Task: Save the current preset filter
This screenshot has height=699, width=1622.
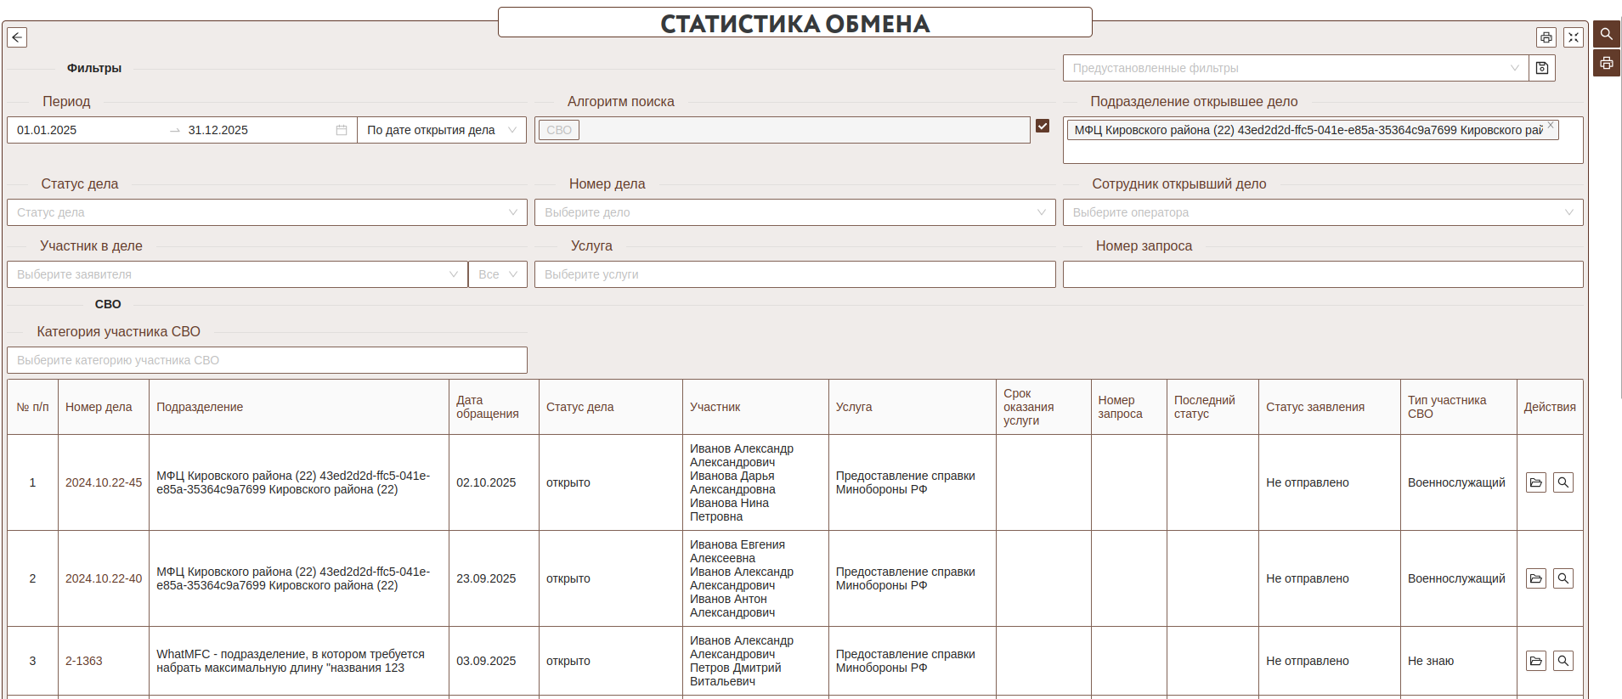Action: (1541, 68)
